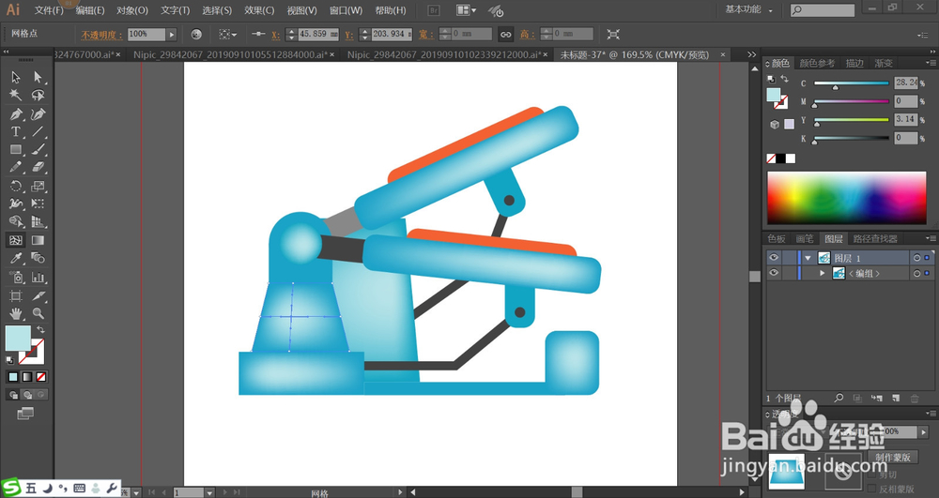
Task: Show hidden document tabs with double-arrow
Action: pyautogui.click(x=751, y=54)
